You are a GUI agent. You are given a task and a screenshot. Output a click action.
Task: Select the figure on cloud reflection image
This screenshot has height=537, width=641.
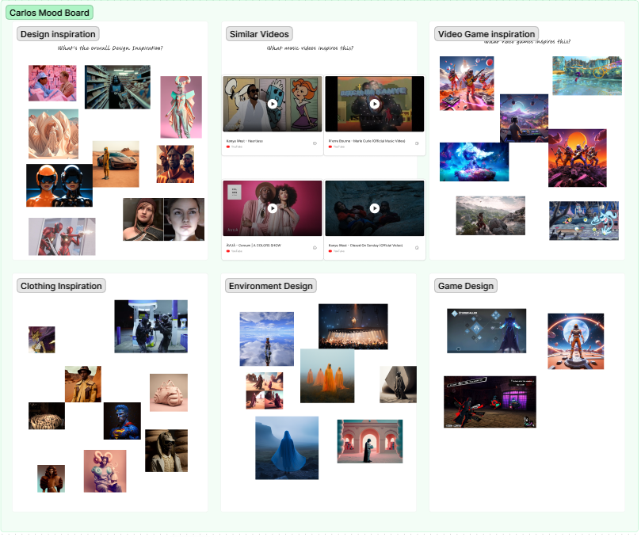267,339
